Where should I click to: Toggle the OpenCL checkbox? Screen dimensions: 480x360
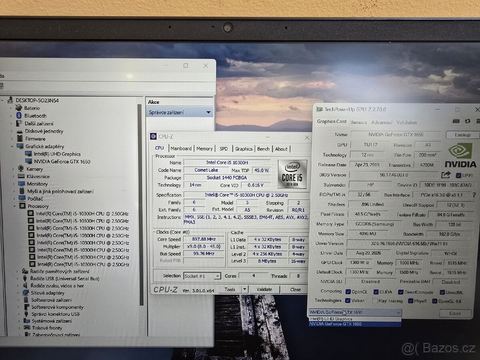tap(348, 292)
